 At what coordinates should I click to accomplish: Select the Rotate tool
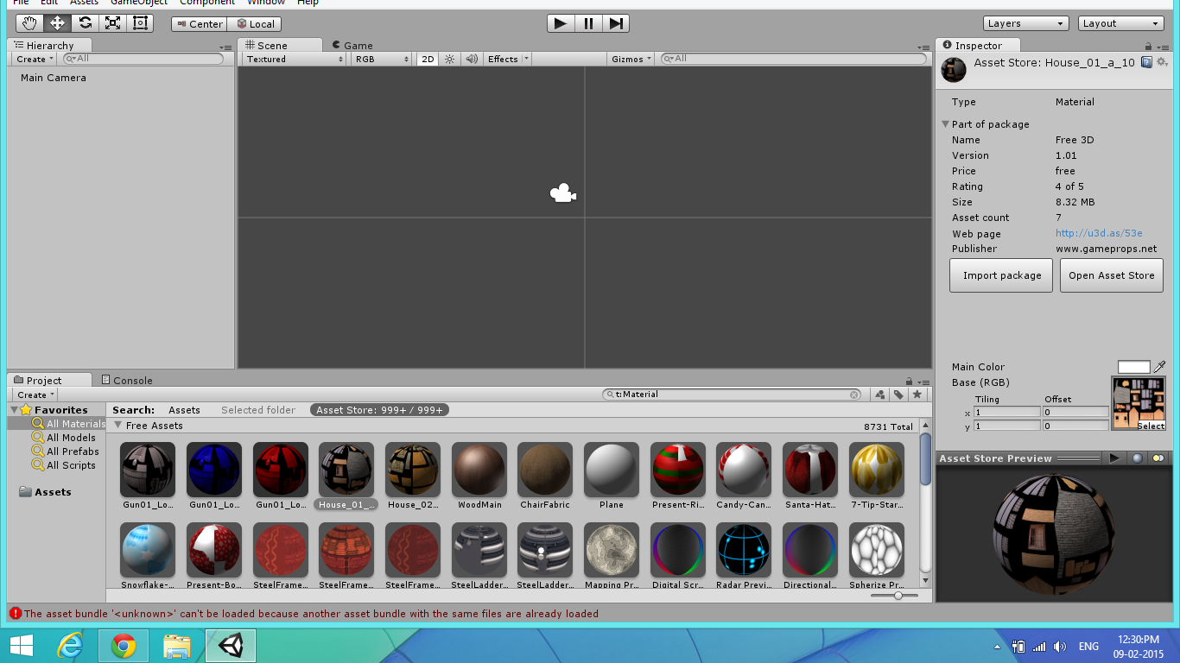[x=85, y=23]
